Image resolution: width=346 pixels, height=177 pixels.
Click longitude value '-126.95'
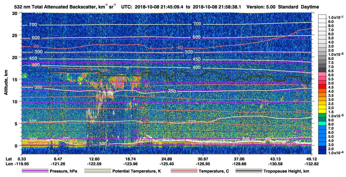point(203,164)
